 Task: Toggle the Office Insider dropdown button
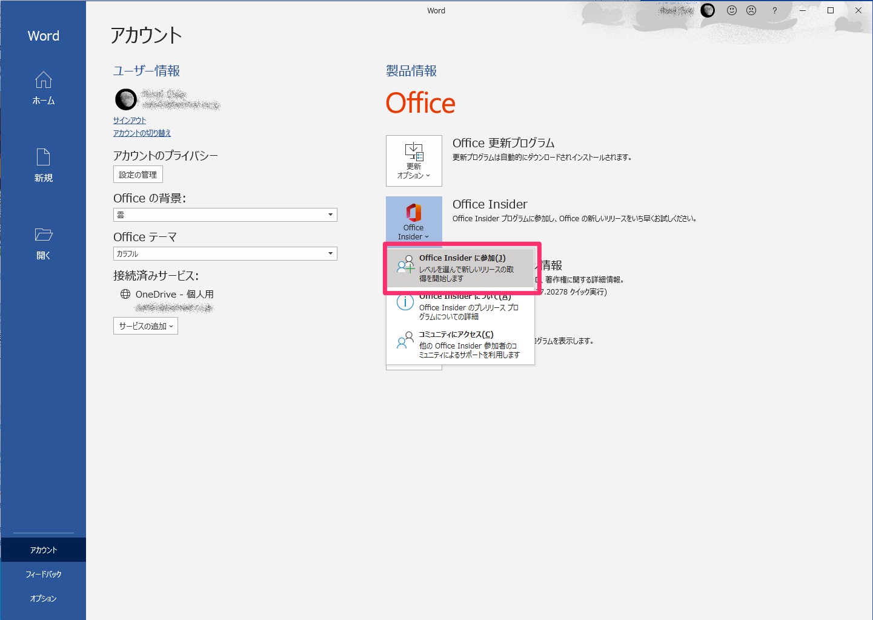tap(414, 219)
